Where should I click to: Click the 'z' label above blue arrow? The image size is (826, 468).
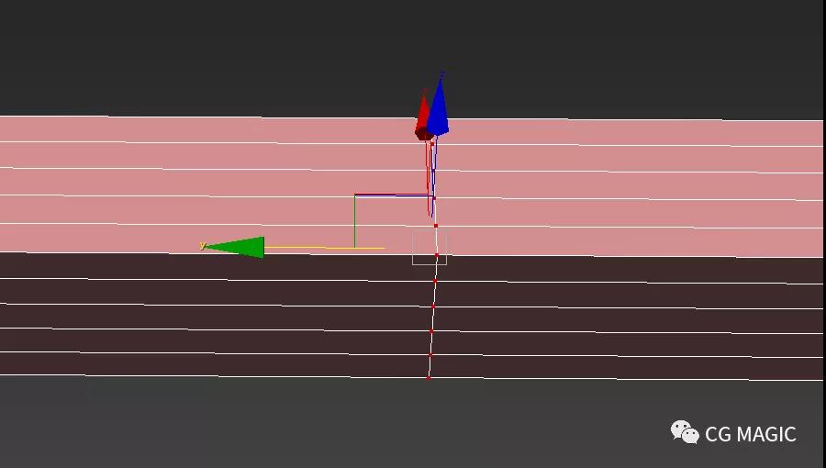click(442, 74)
